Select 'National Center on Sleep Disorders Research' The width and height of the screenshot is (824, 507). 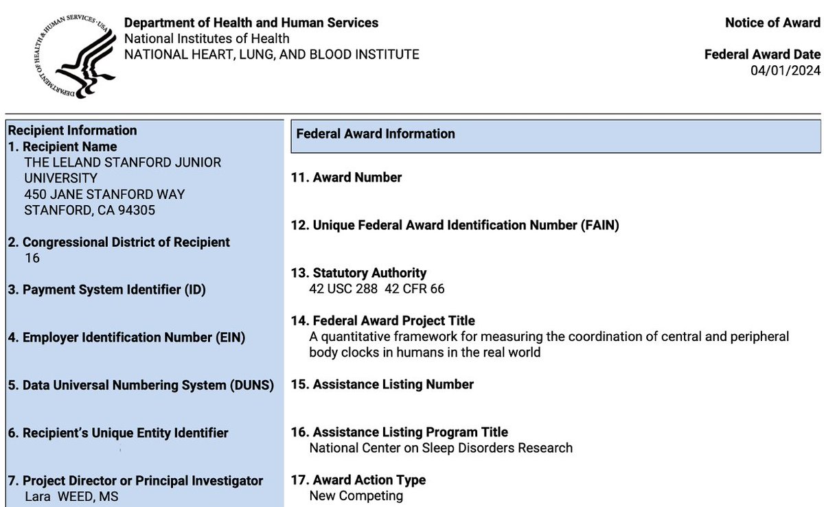click(441, 448)
